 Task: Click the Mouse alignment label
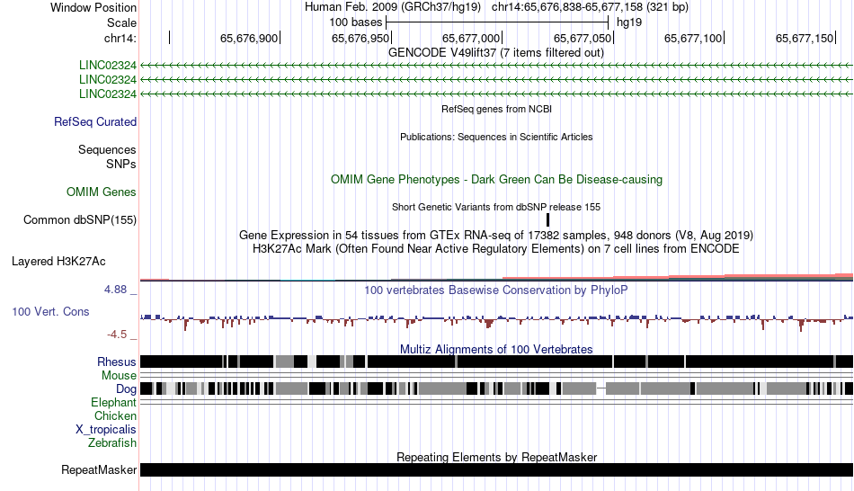tap(119, 376)
